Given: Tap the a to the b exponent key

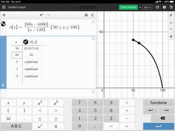Looking at the screenshot, I should tap(56, 103).
